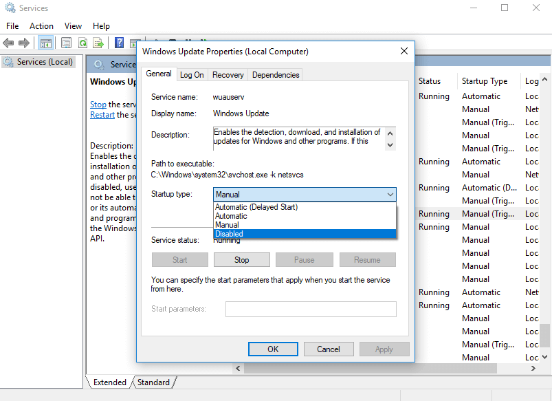Choose Automatic startup type option

[x=305, y=216]
